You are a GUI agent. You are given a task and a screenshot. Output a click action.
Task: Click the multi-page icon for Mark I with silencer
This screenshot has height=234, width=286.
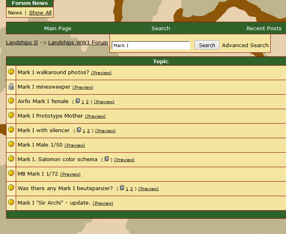(79, 130)
